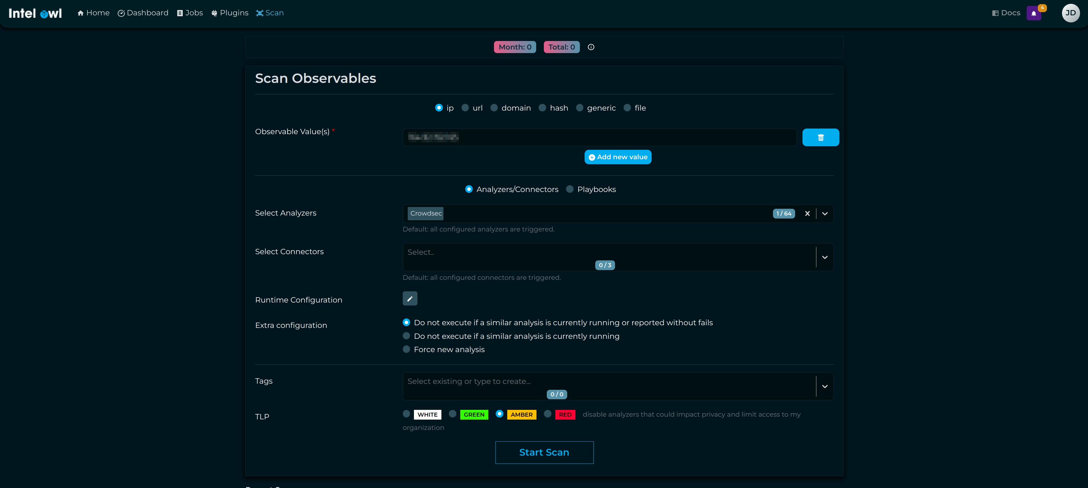1088x488 pixels.
Task: Open the Plugins nav item
Action: (230, 13)
